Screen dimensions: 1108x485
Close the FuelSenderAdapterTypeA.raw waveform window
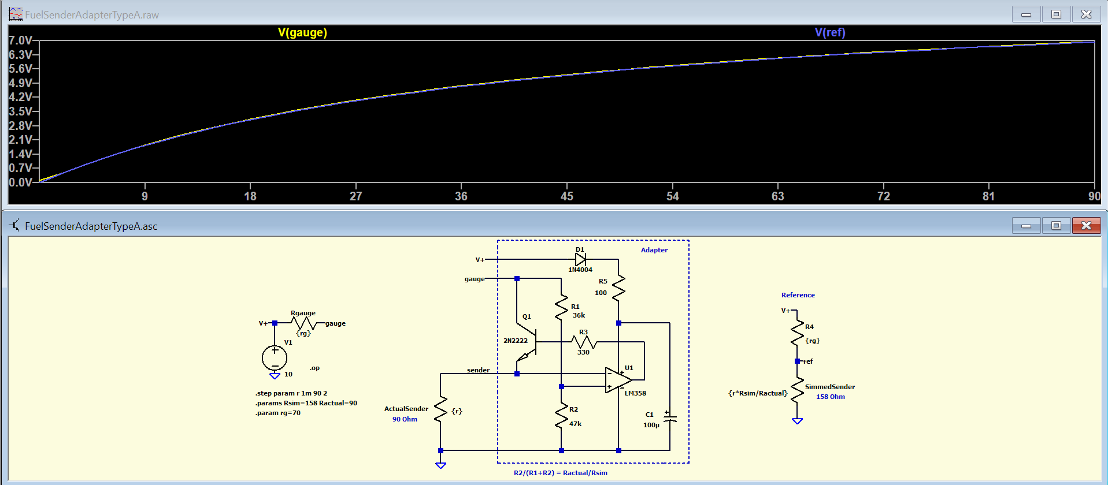1087,14
